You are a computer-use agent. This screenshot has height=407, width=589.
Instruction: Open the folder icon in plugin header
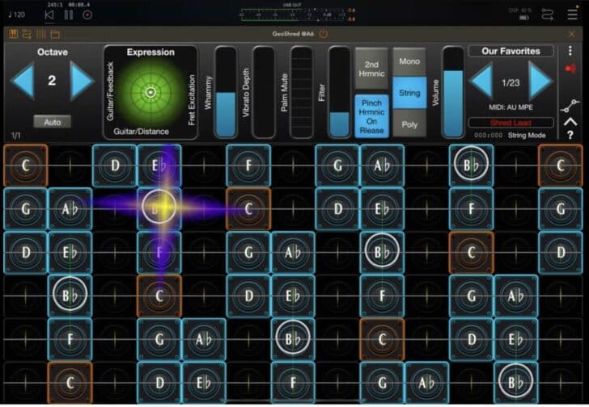55,34
